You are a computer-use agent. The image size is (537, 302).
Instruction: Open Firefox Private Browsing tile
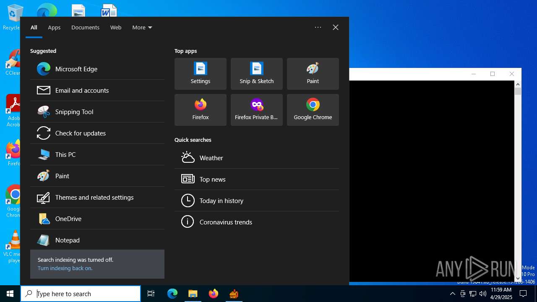point(257,110)
